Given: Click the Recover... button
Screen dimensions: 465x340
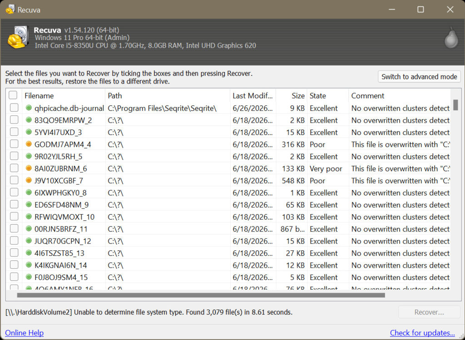Looking at the screenshot, I should coord(429,312).
